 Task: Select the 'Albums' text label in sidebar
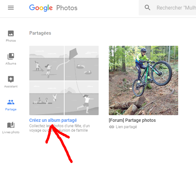(x=11, y=64)
